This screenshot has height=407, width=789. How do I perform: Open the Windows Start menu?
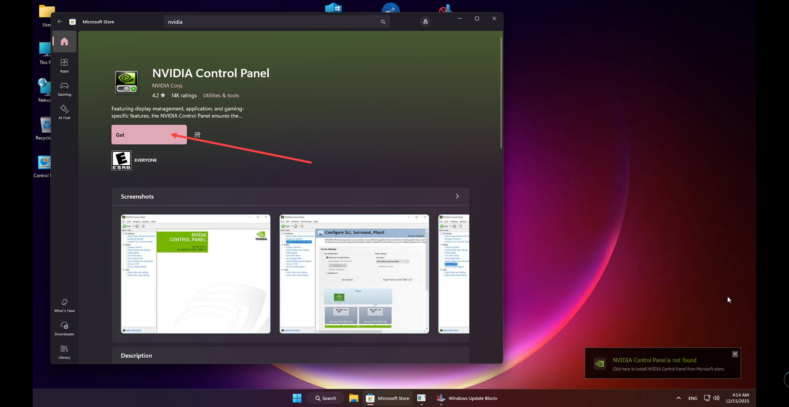point(297,398)
